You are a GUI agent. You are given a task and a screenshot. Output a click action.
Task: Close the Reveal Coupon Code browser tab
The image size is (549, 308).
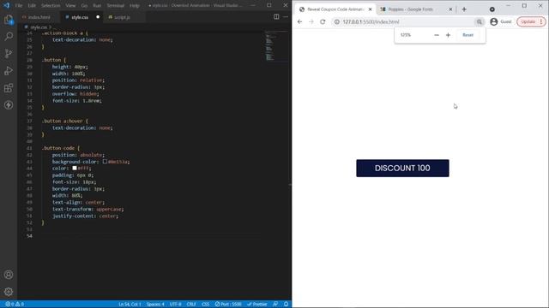370,9
